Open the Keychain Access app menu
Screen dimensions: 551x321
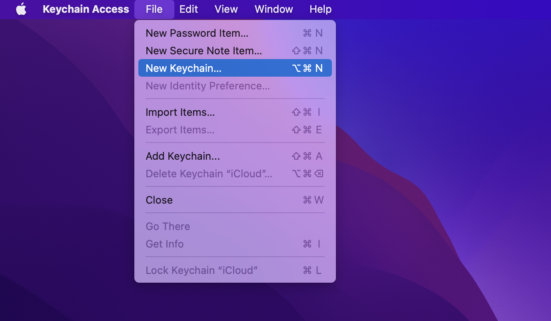coord(86,9)
